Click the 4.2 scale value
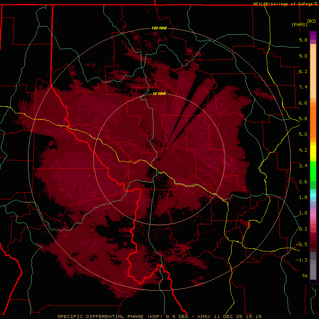The width and height of the screenshot is (319, 319). click(303, 150)
